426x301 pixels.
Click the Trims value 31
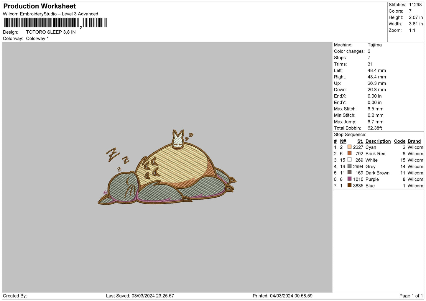point(370,64)
